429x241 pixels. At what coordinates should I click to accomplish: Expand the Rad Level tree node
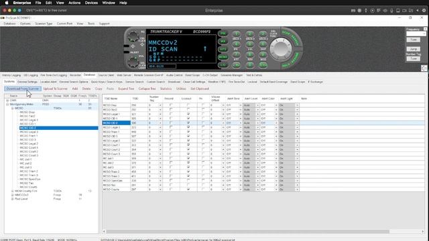(12, 199)
